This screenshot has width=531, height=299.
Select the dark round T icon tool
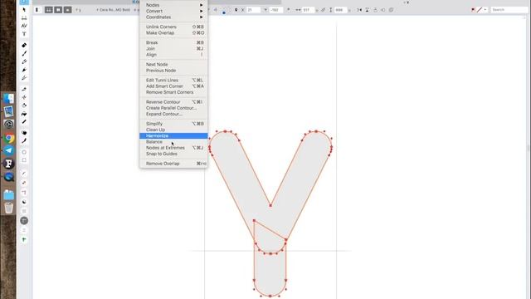coord(24,221)
